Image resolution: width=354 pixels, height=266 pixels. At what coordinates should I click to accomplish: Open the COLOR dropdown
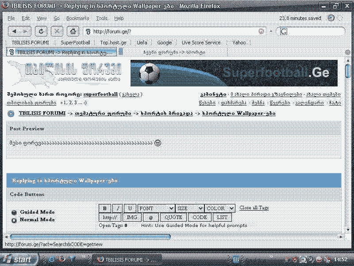[x=220, y=208]
